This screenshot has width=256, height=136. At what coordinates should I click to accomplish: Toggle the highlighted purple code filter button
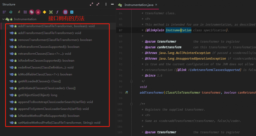click(65, 12)
